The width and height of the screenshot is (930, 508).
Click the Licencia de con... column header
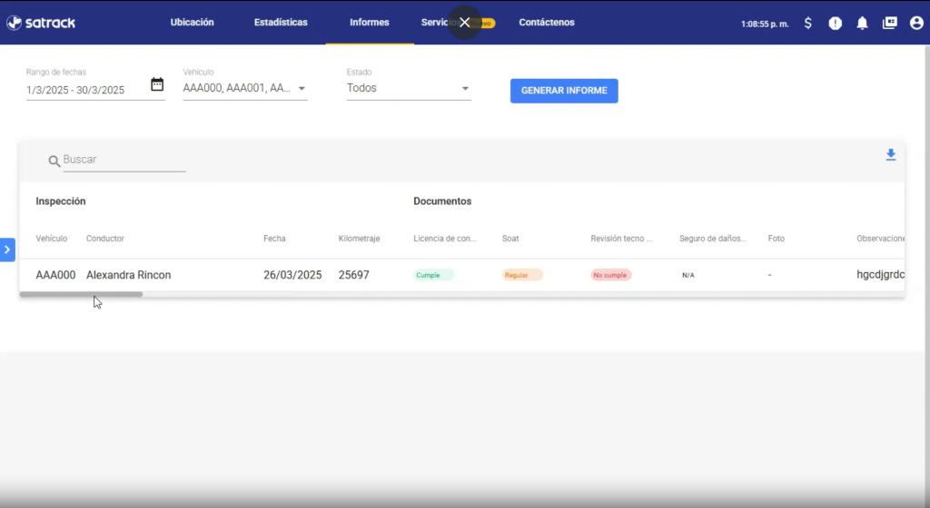click(x=445, y=239)
